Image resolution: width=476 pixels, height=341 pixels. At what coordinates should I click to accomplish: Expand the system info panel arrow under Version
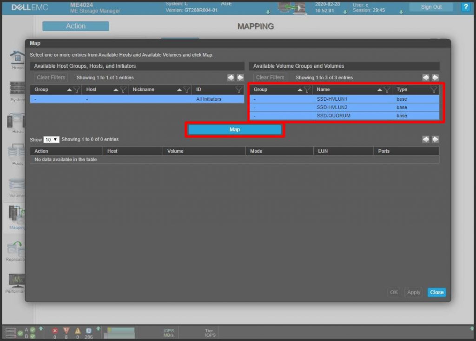(268, 12)
